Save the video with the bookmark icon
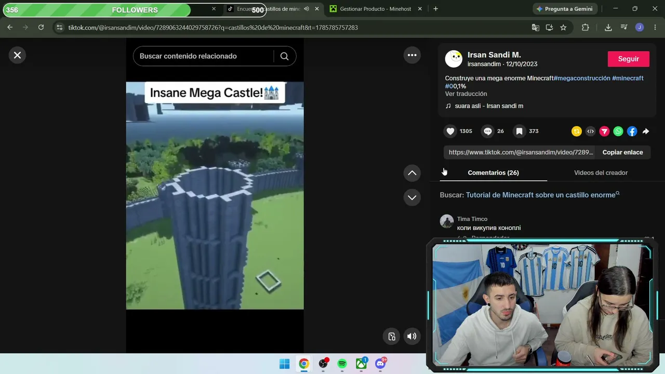 click(519, 131)
